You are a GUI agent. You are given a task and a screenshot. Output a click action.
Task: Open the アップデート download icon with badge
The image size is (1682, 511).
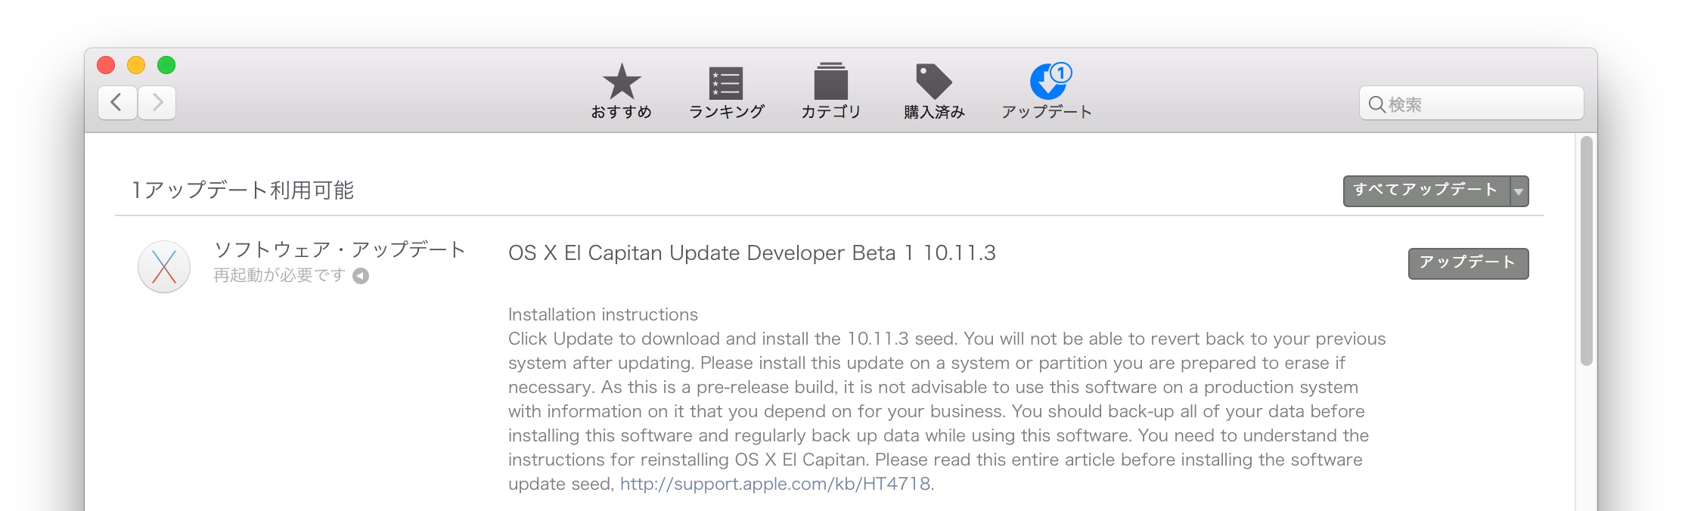click(1050, 81)
